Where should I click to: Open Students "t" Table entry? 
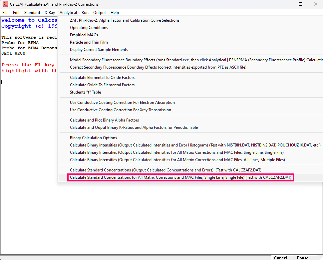[85, 92]
